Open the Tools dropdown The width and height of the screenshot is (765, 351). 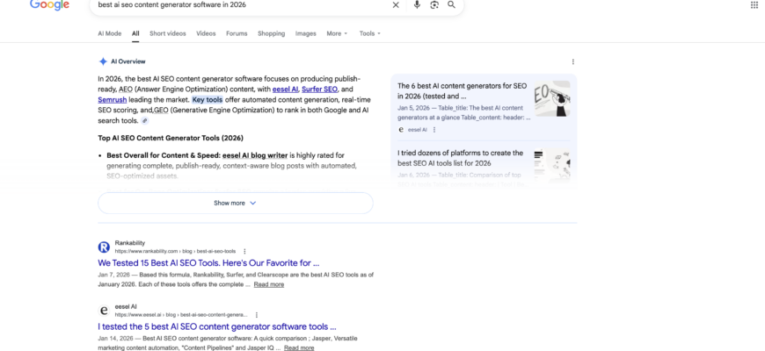(x=370, y=33)
